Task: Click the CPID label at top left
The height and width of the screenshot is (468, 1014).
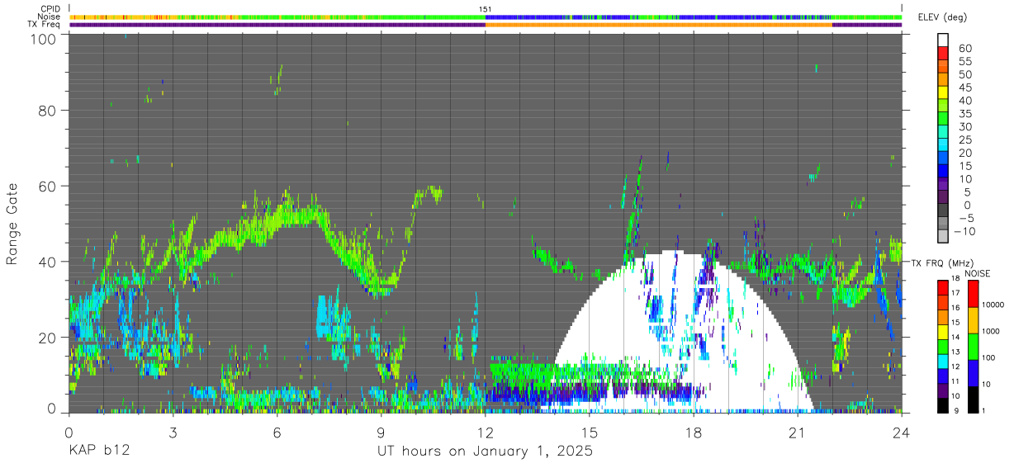Action: pyautogui.click(x=50, y=9)
